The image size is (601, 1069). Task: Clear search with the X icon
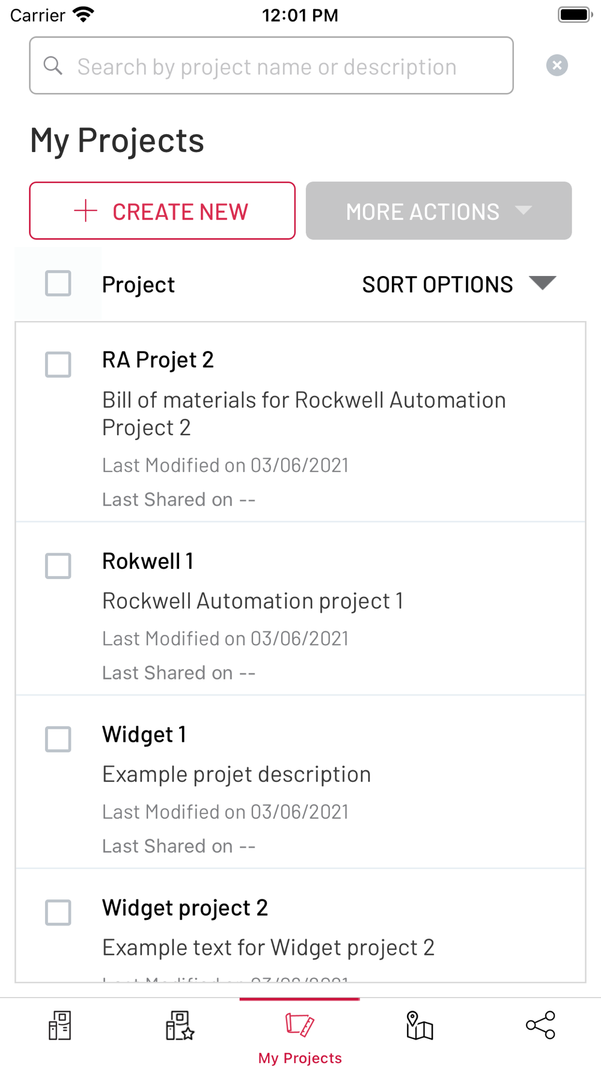[x=557, y=66]
